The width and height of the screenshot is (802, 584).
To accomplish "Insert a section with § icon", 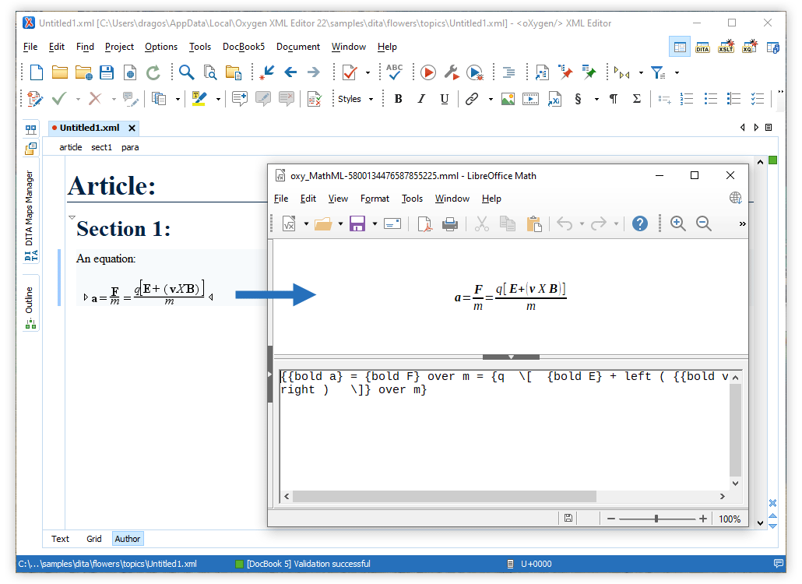I will click(578, 99).
